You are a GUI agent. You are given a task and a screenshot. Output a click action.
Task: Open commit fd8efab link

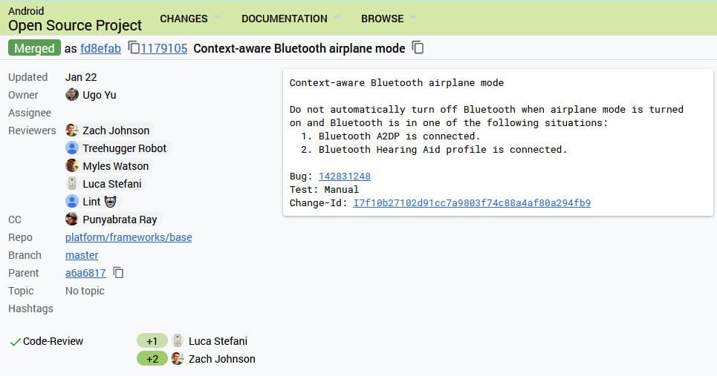click(x=100, y=48)
